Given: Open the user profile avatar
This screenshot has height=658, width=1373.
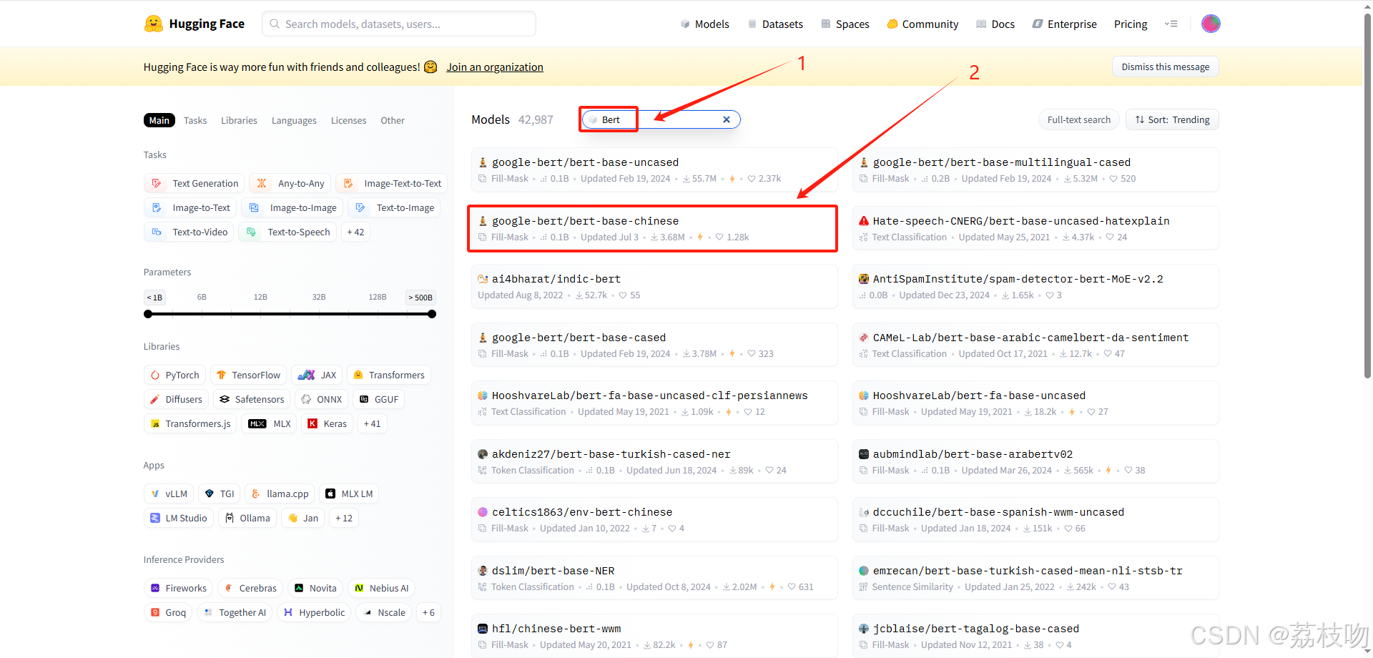Looking at the screenshot, I should tap(1211, 24).
